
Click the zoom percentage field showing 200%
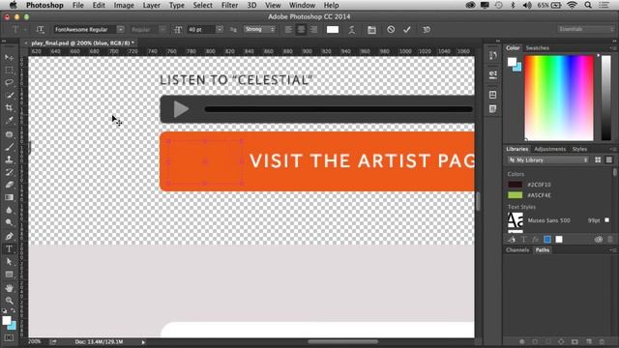(x=35, y=341)
